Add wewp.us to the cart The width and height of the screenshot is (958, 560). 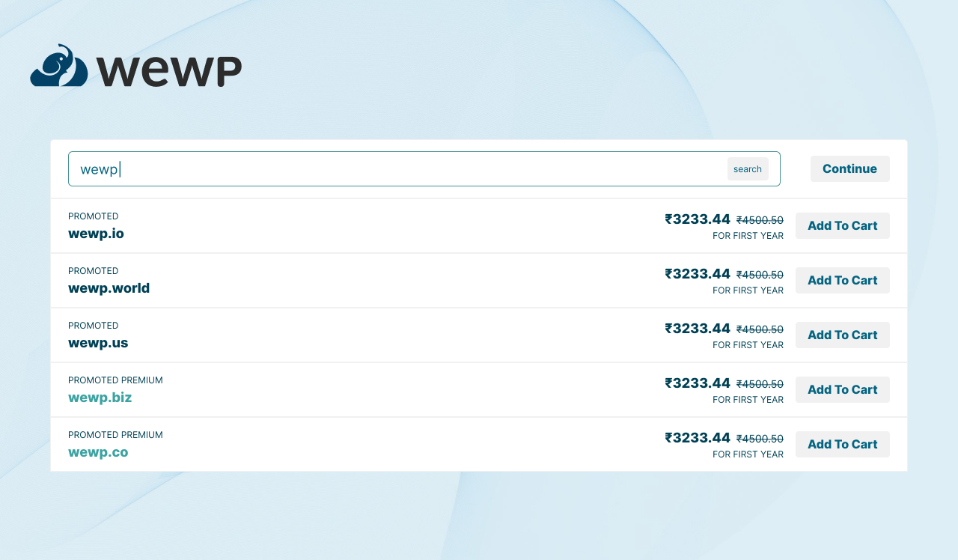click(842, 335)
